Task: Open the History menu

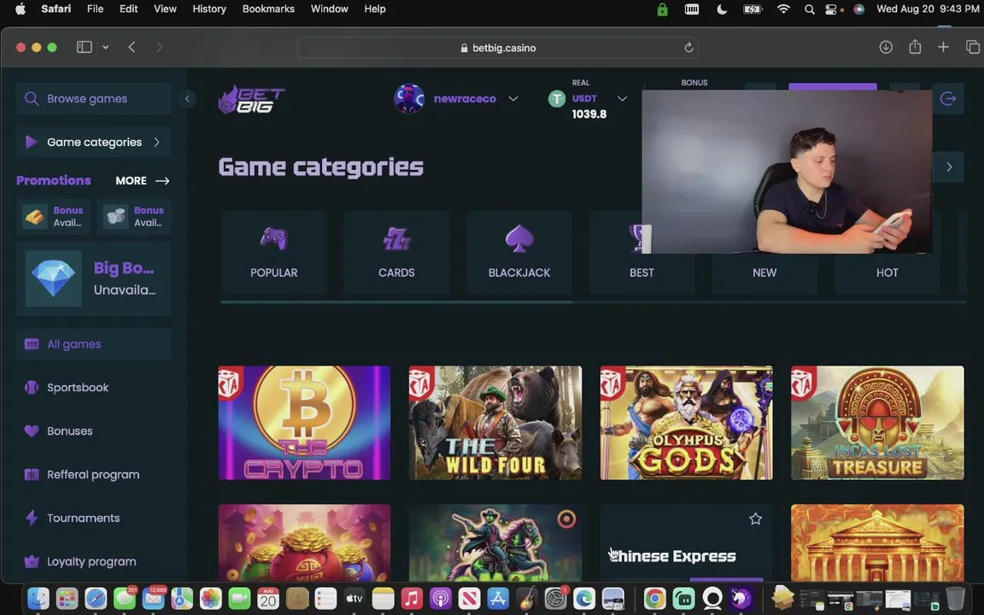Action: click(209, 9)
